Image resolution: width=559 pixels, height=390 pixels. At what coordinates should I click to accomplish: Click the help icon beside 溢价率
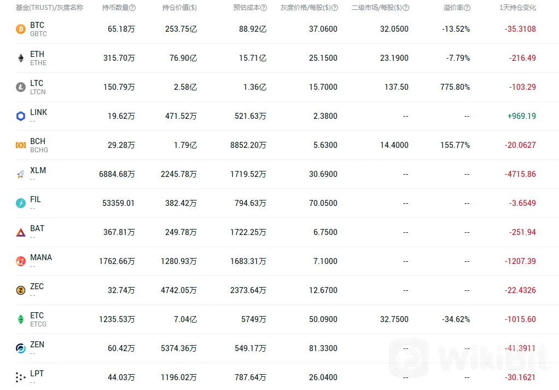(x=467, y=8)
